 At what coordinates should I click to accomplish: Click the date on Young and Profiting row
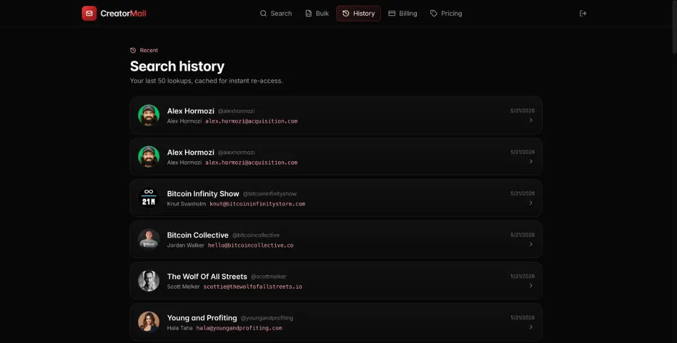pos(522,318)
